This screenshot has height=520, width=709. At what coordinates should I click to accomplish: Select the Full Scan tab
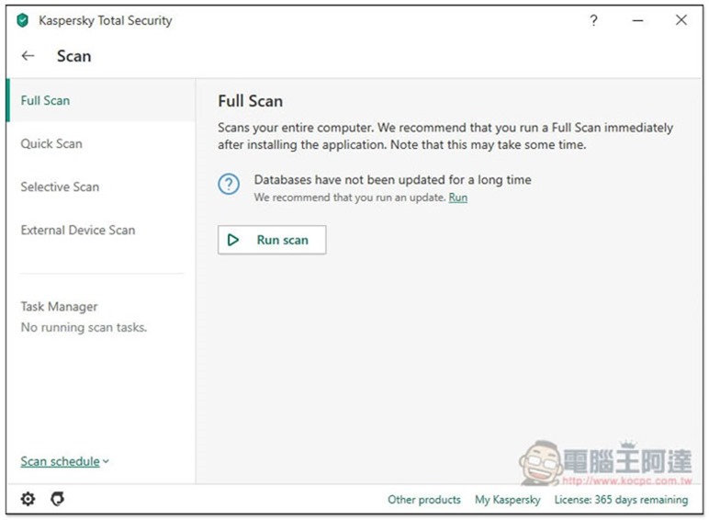(x=45, y=100)
